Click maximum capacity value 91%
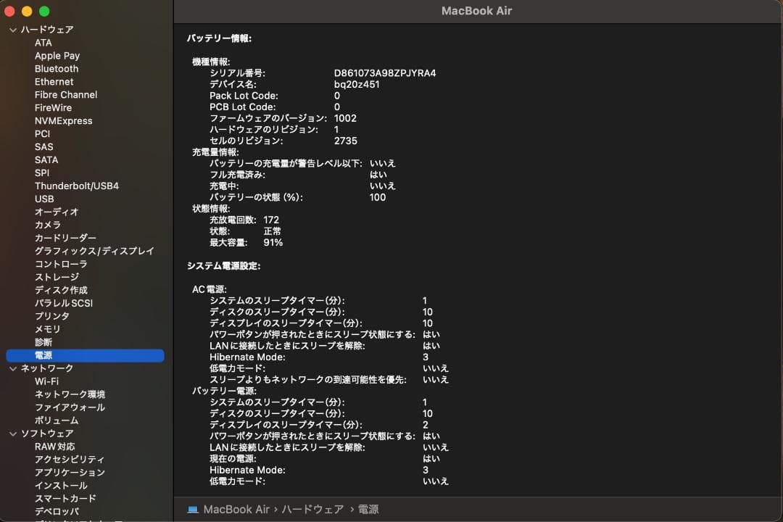This screenshot has width=783, height=522. coord(273,243)
